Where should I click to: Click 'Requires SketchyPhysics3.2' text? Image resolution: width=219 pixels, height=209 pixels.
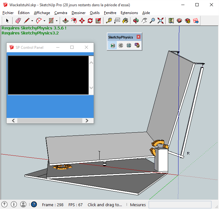click(30, 33)
